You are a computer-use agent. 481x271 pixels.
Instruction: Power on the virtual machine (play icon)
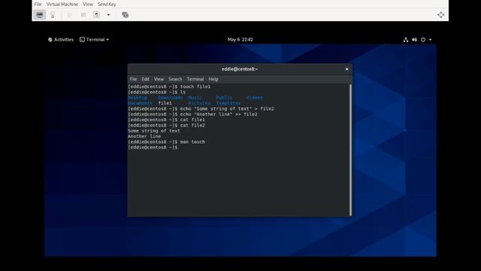[70, 15]
